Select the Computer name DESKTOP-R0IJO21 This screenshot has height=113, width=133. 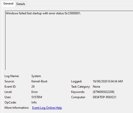(x=105, y=97)
